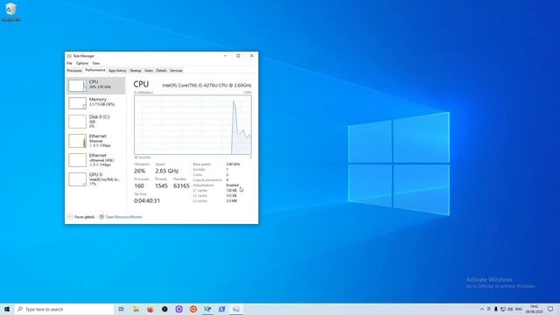Viewport: 560px width, 315px height.
Task: Open the View menu
Action: tap(96, 63)
